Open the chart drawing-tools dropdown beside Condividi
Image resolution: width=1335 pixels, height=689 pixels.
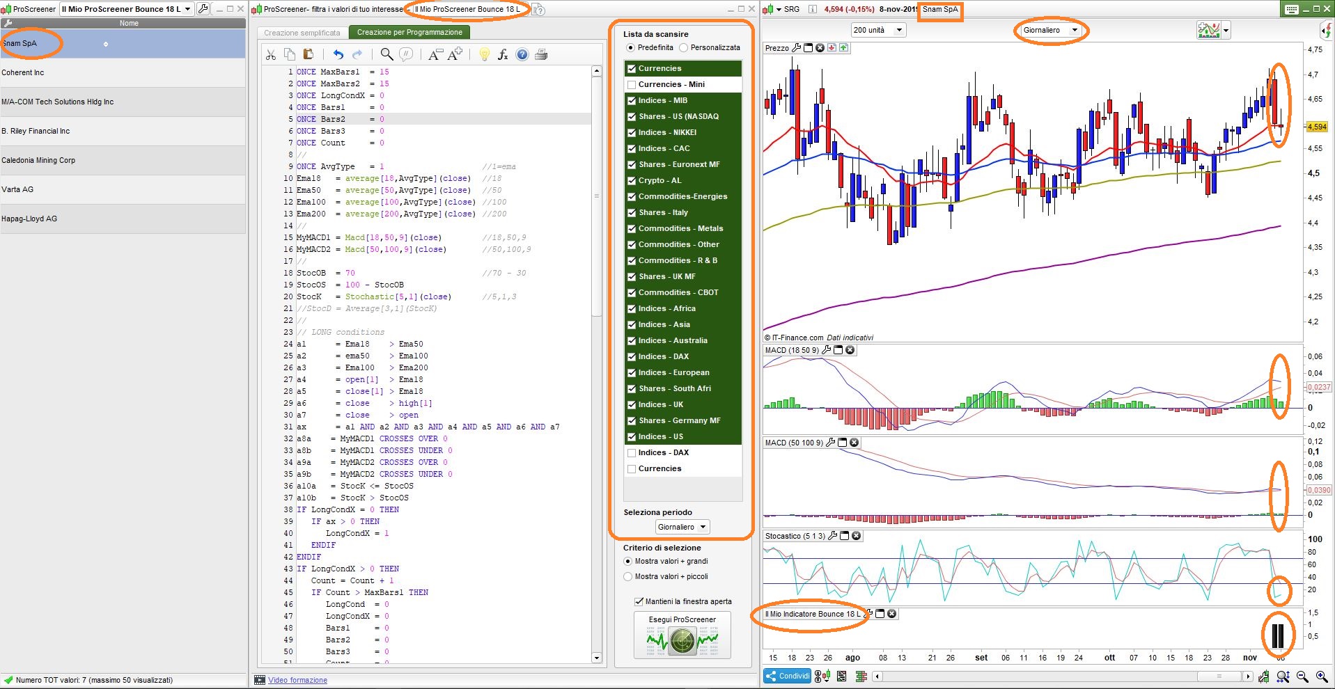point(822,676)
